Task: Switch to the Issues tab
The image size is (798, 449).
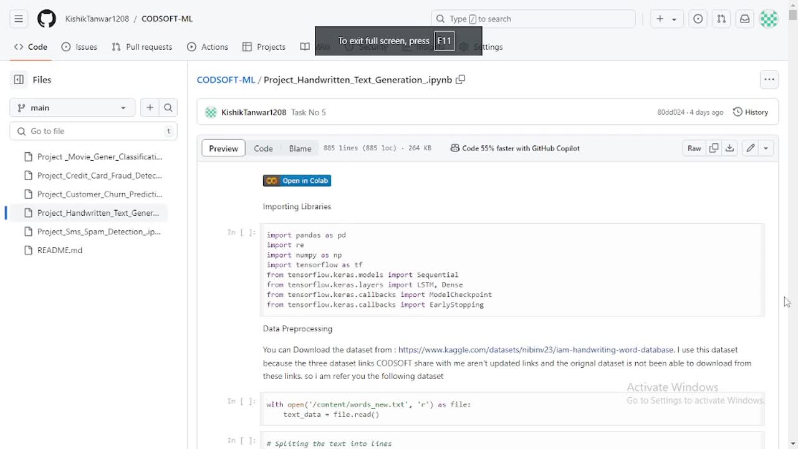Action: 79,47
